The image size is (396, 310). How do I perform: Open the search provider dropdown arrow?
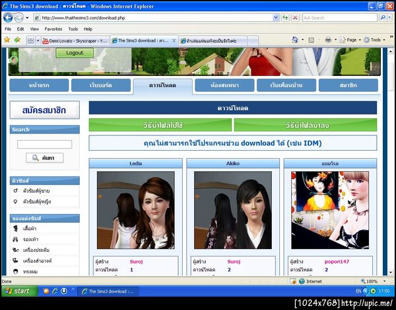tap(389, 18)
